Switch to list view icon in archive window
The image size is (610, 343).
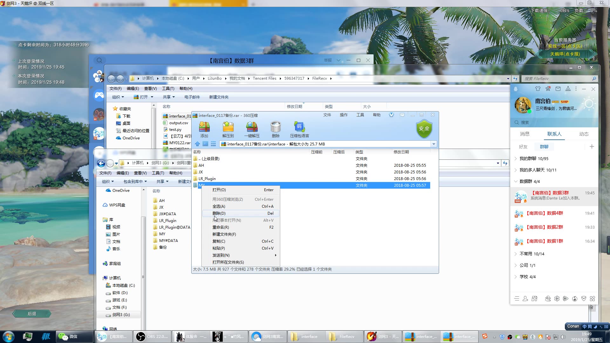tap(213, 144)
